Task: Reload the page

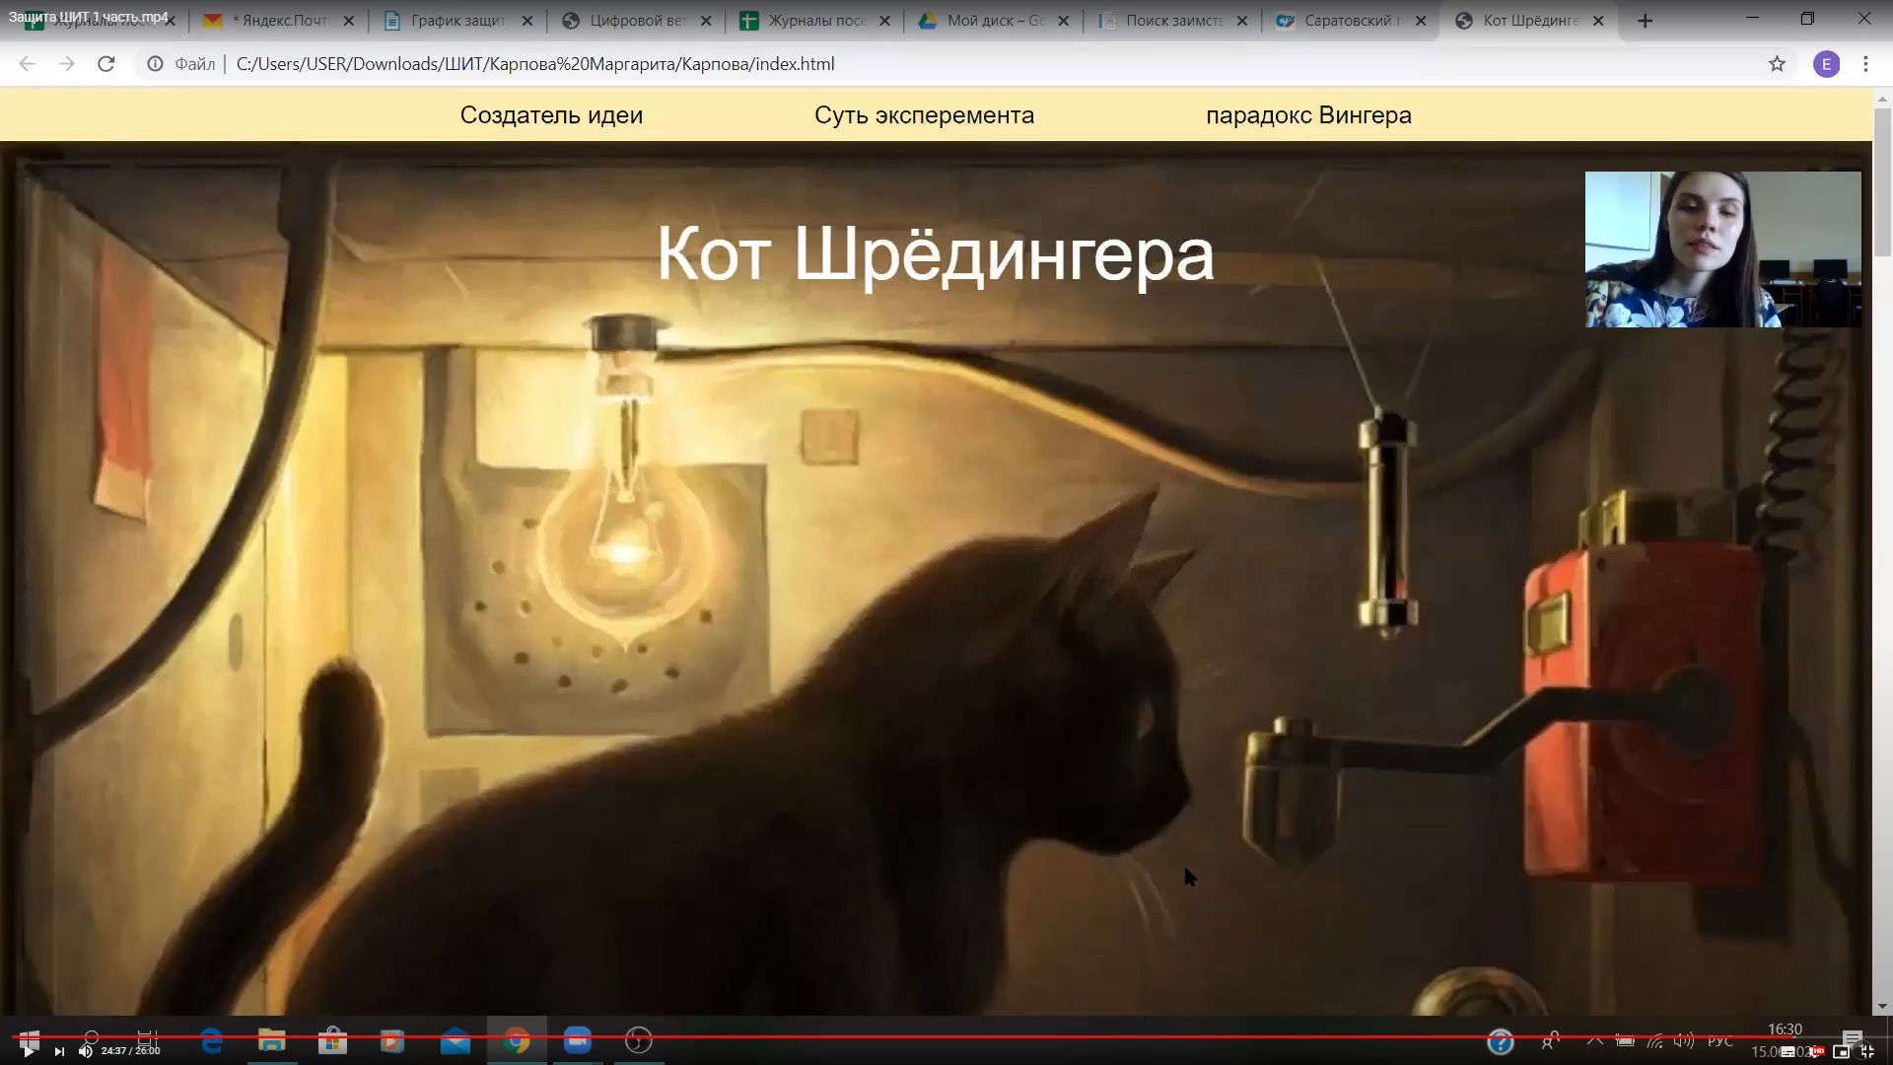Action: coord(106,64)
